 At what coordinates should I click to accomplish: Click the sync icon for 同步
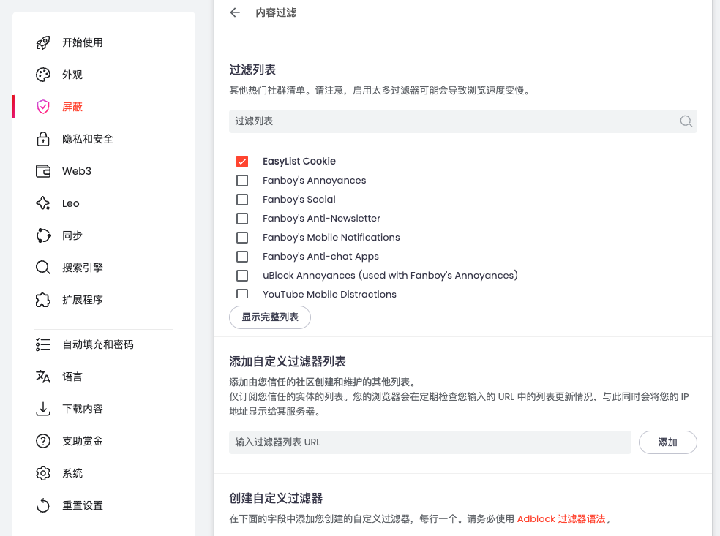[43, 235]
